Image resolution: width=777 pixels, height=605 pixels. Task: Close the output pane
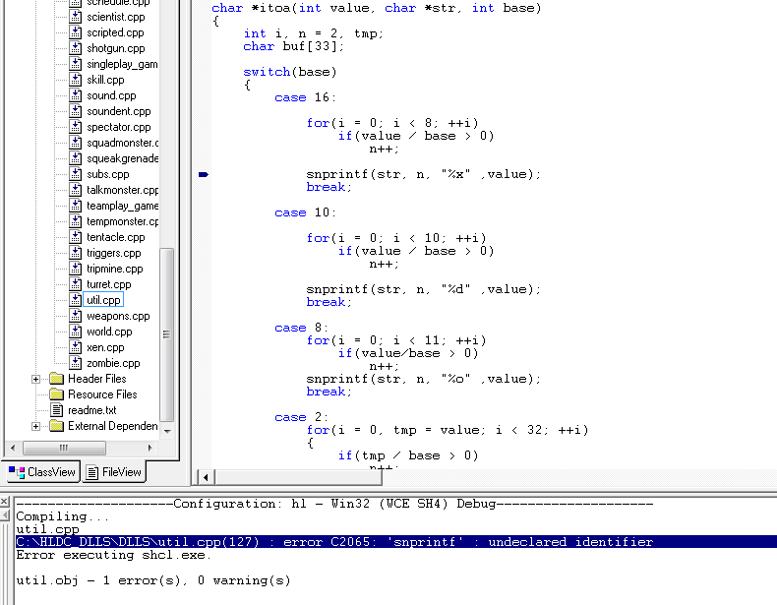[4, 502]
